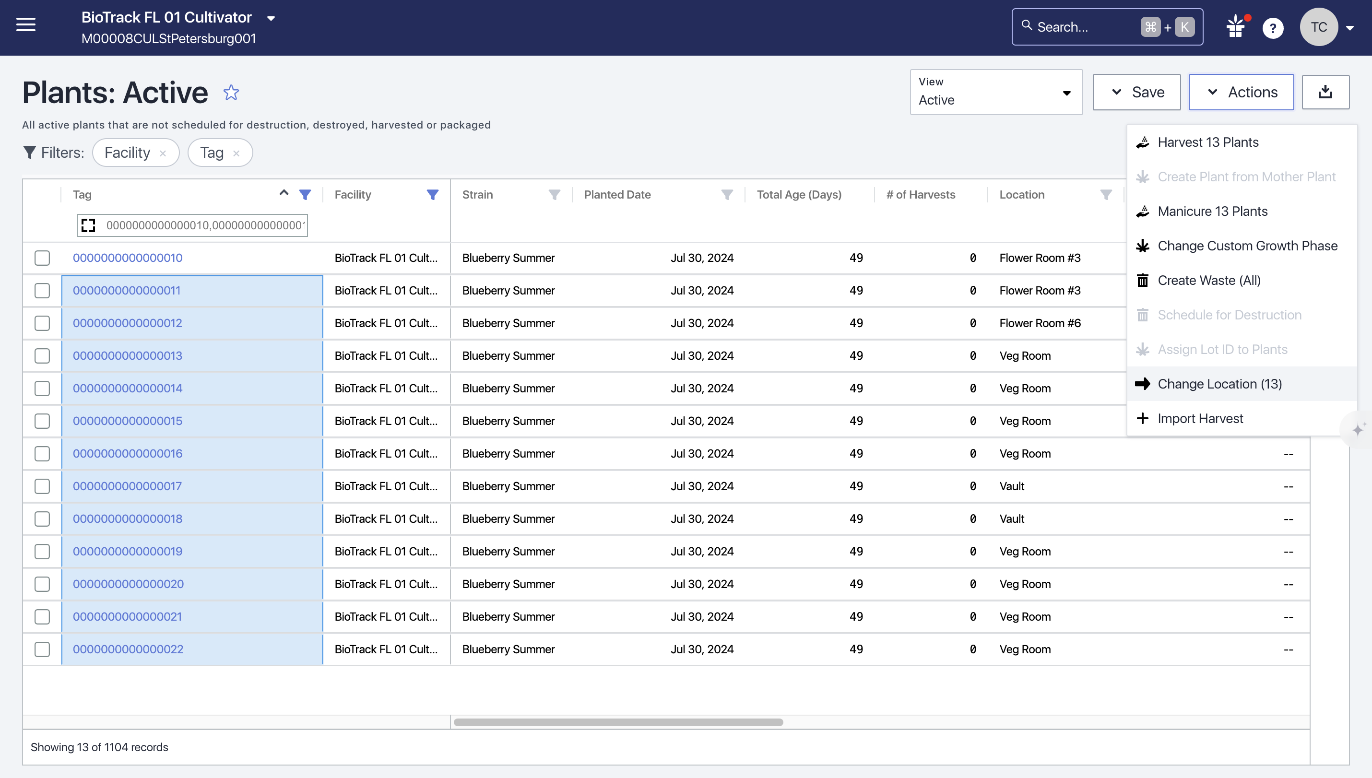Click the Total Age (Days) column header
Image resolution: width=1372 pixels, height=778 pixels.
pos(799,195)
